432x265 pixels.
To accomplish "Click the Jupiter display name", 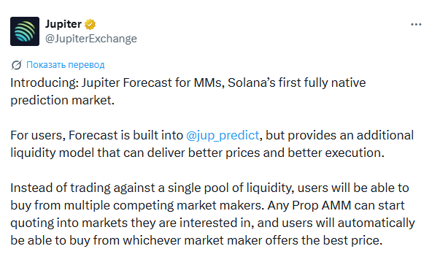I will (x=63, y=24).
